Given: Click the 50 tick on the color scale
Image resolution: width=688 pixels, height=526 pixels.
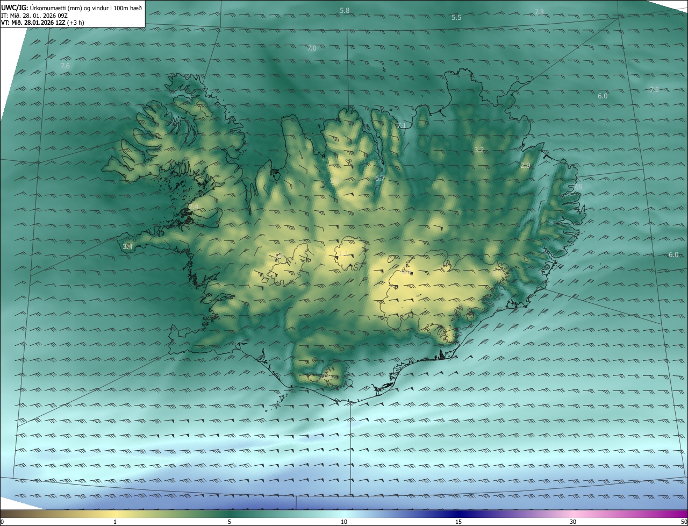Looking at the screenshot, I should pos(684,522).
